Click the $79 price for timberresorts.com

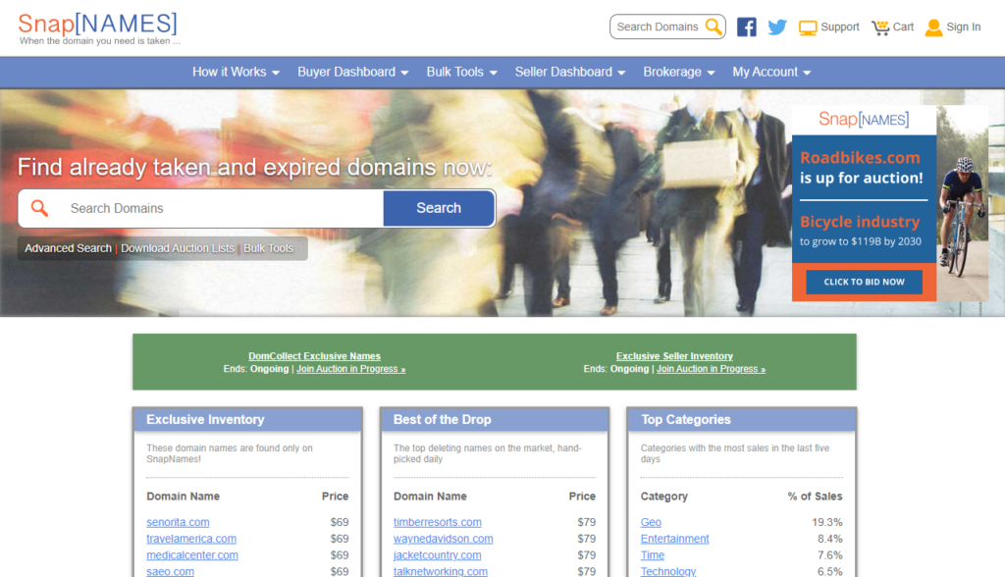[587, 522]
